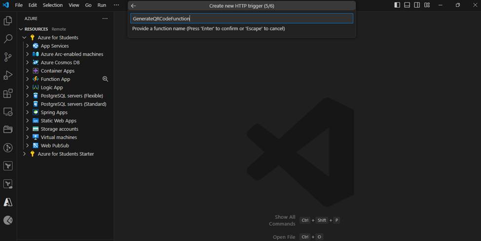
Task: Open the File menu
Action: pyautogui.click(x=19, y=5)
